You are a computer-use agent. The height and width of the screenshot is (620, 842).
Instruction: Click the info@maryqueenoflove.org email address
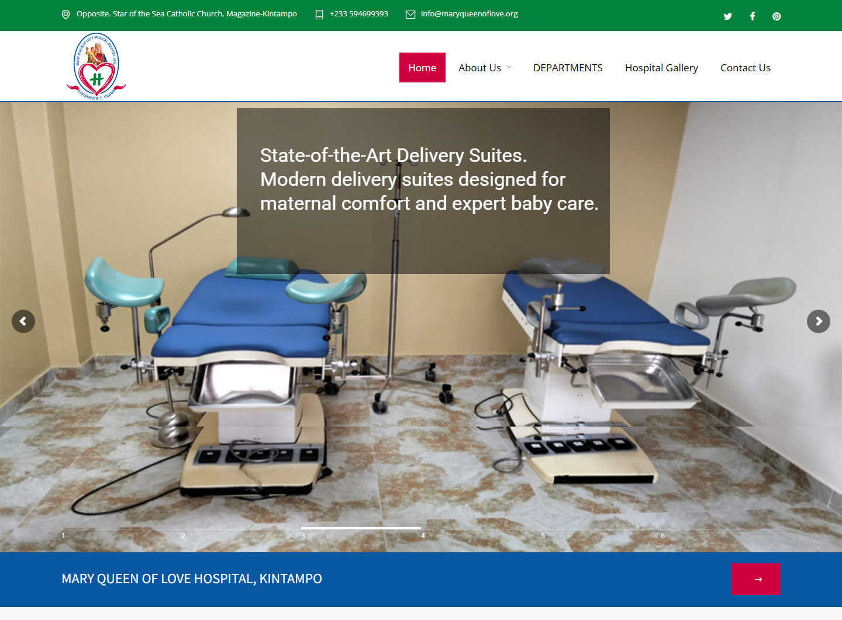point(469,14)
